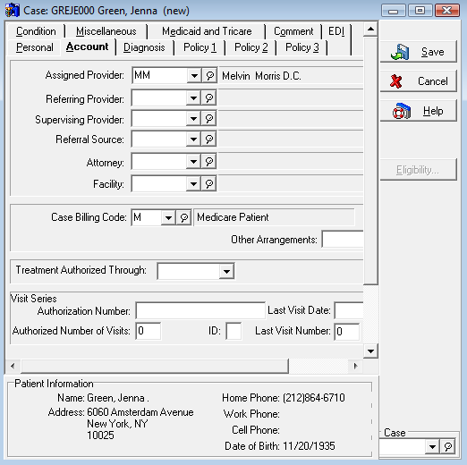This screenshot has width=467, height=465.
Task: Expand the Assigned Provider dropdown
Action: [194, 75]
